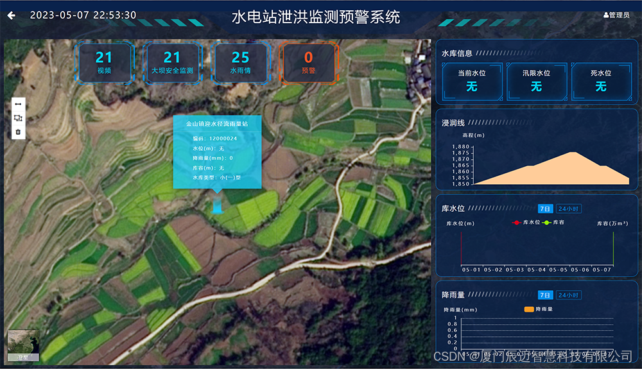This screenshot has height=369, width=642.
Task: Click the 库水位 panel title
Action: coord(453,209)
